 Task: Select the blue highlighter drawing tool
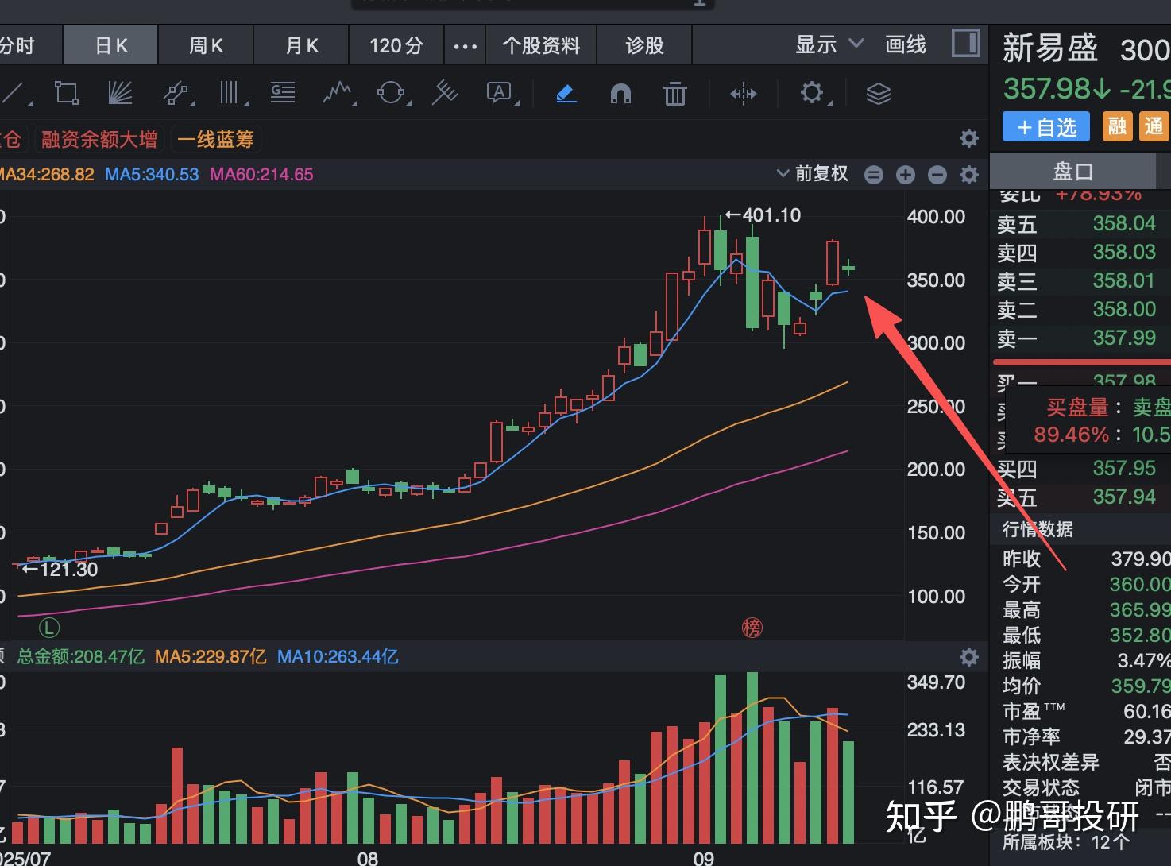[566, 93]
